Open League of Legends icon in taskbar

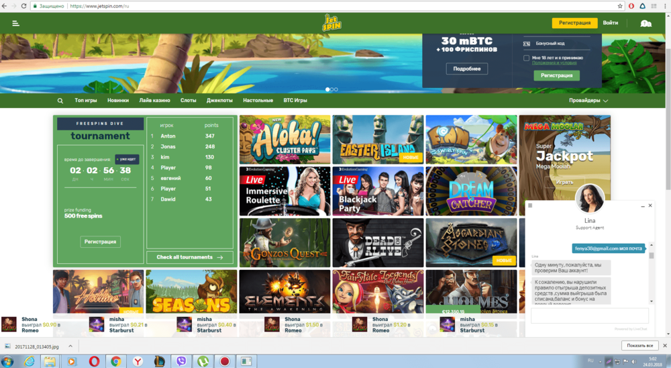pyautogui.click(x=159, y=361)
